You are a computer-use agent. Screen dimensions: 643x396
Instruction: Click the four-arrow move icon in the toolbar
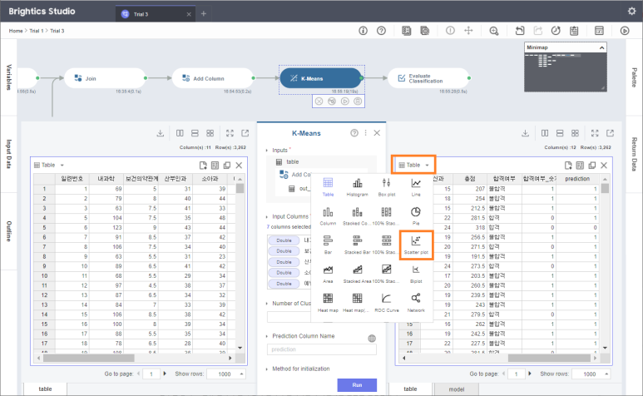468,31
